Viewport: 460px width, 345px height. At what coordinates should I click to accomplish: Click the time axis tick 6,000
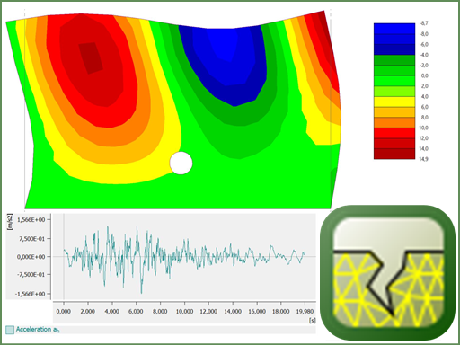click(x=136, y=312)
